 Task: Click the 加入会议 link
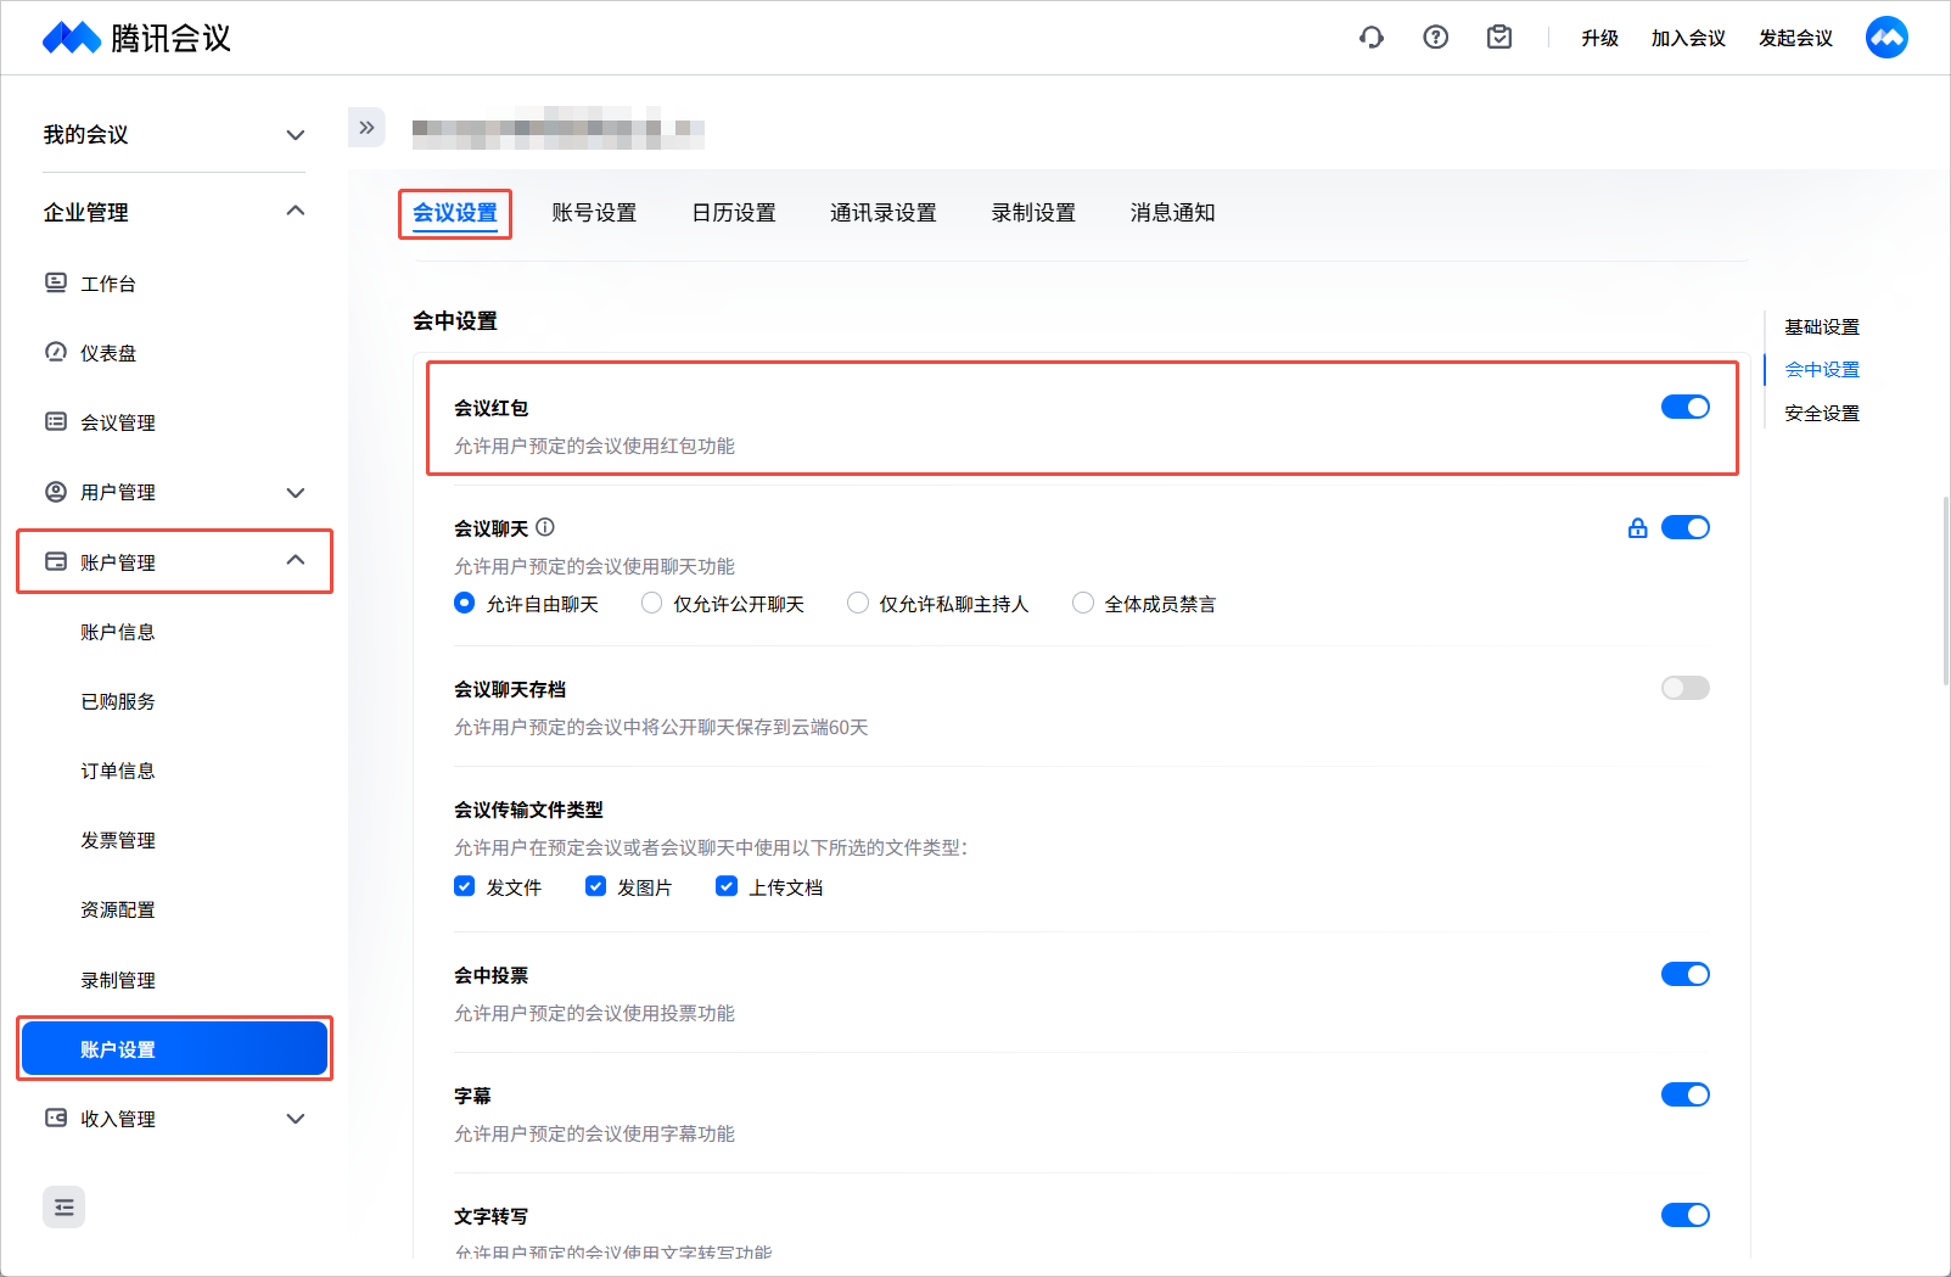[1687, 38]
